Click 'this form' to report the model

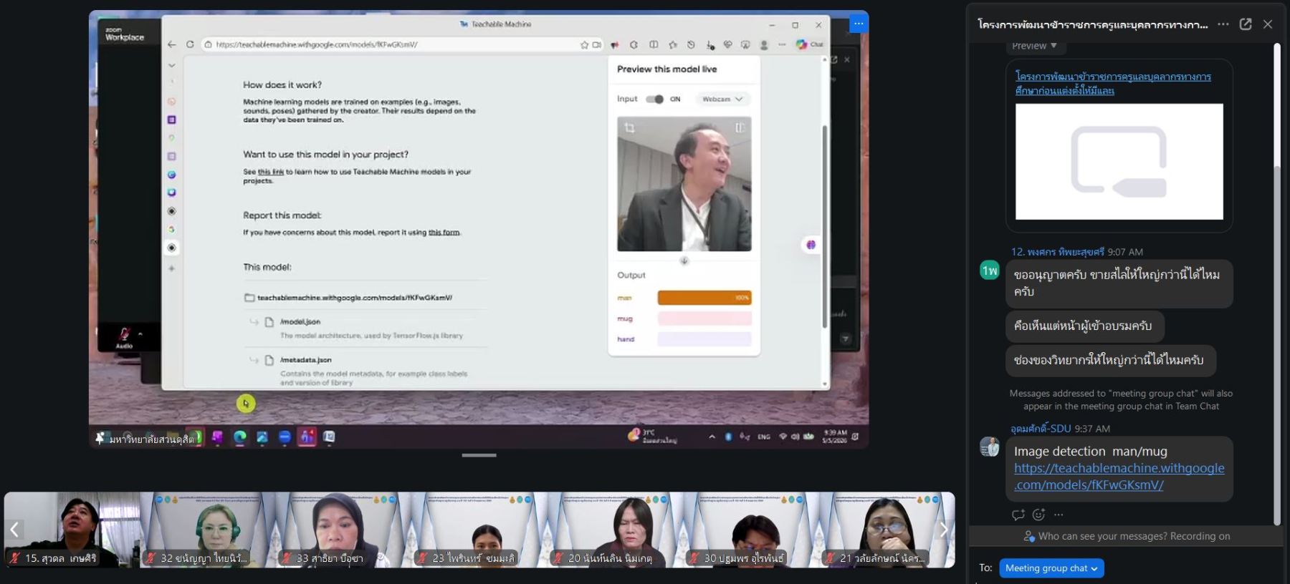click(x=444, y=233)
